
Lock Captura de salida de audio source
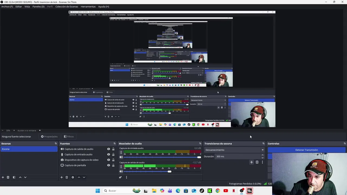click(113, 149)
